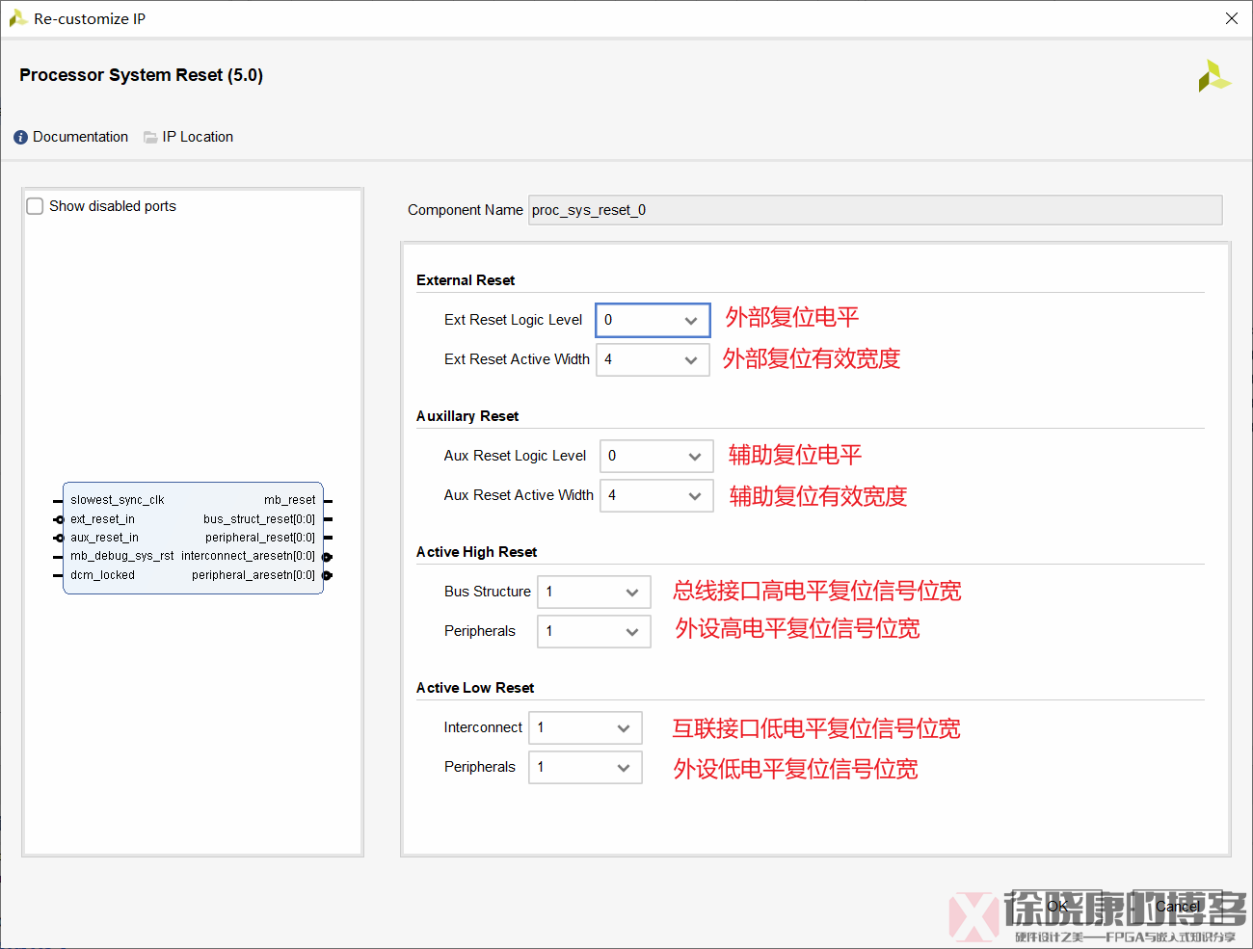This screenshot has height=949, width=1253.
Task: Dismiss the dialog with Cancel
Action: (1178, 906)
